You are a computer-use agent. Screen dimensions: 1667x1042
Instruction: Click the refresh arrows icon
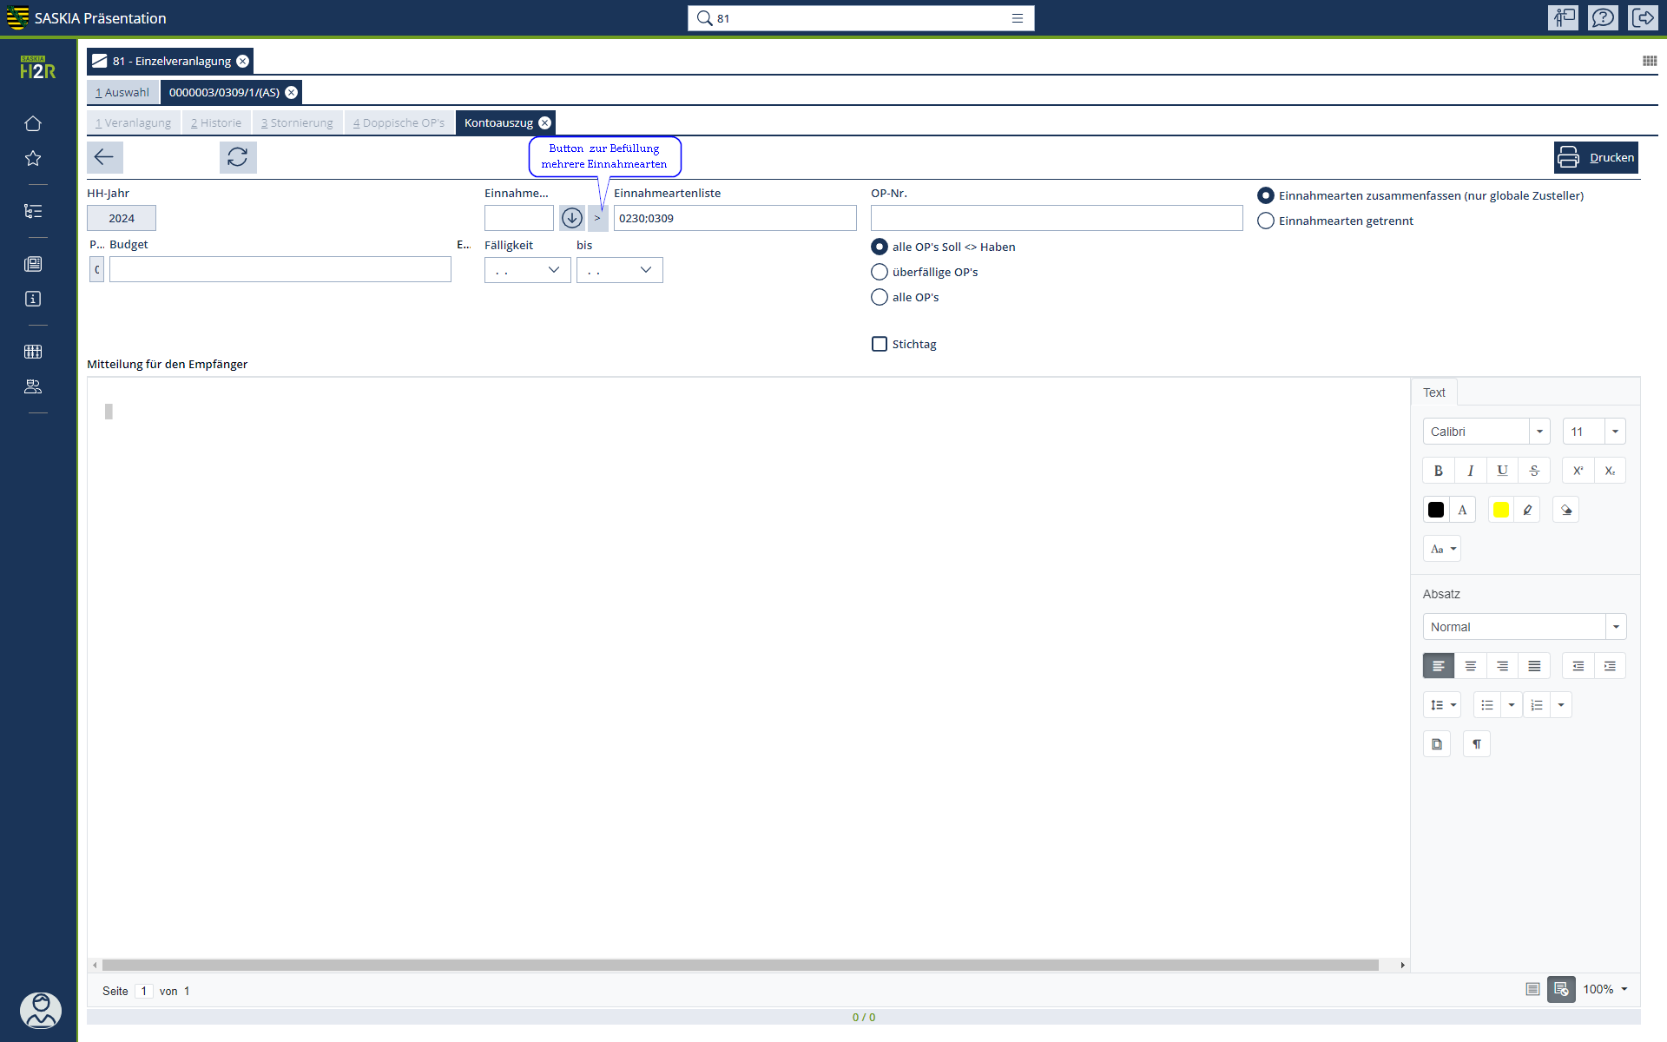click(x=237, y=157)
